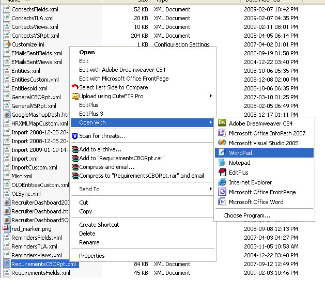Click the Notepad icon in submenu
Image resolution: width=325 pixels, height=295 pixels.
coord(222,163)
